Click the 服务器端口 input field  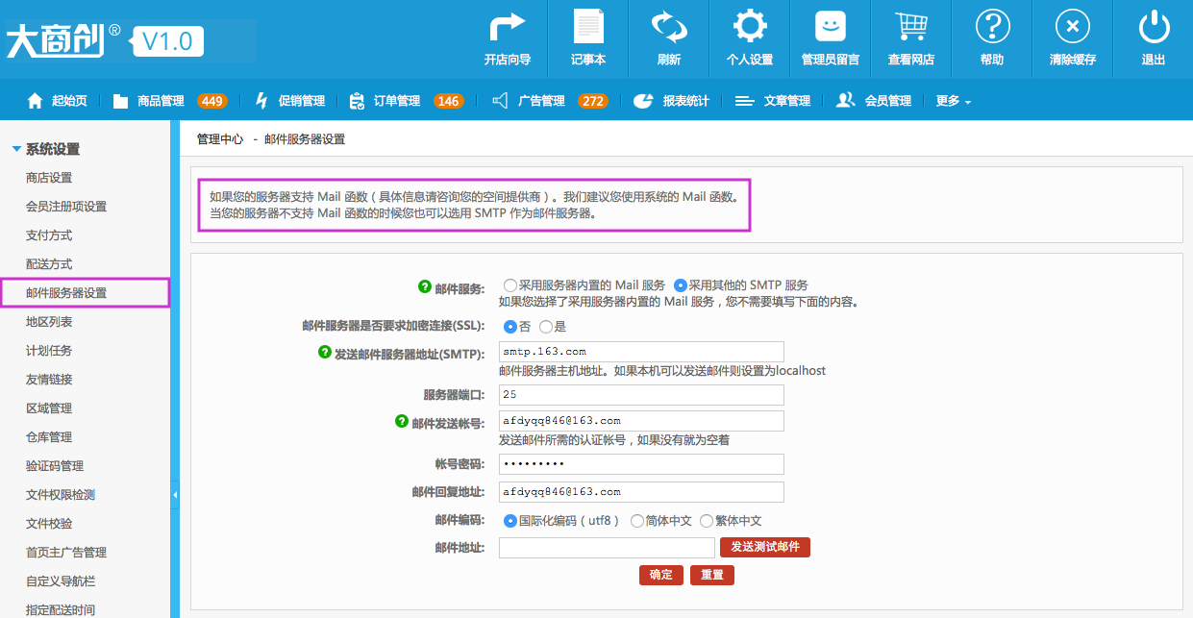641,395
